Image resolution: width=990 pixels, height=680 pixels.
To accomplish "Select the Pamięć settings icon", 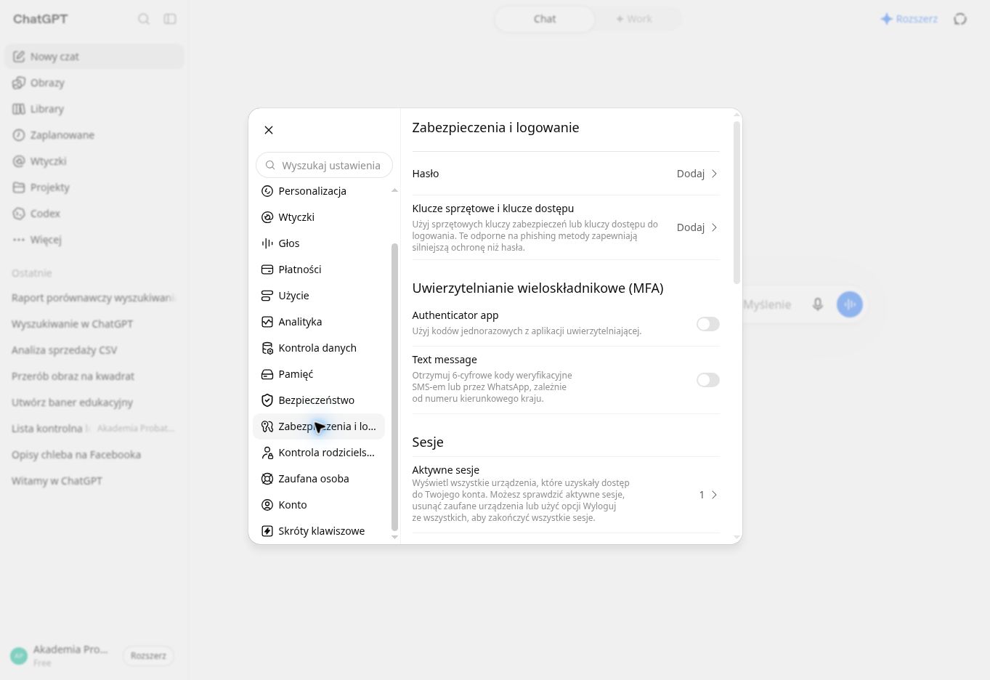I will coord(267,374).
